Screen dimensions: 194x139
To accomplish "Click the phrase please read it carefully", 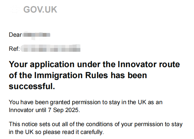I will click(73, 132).
